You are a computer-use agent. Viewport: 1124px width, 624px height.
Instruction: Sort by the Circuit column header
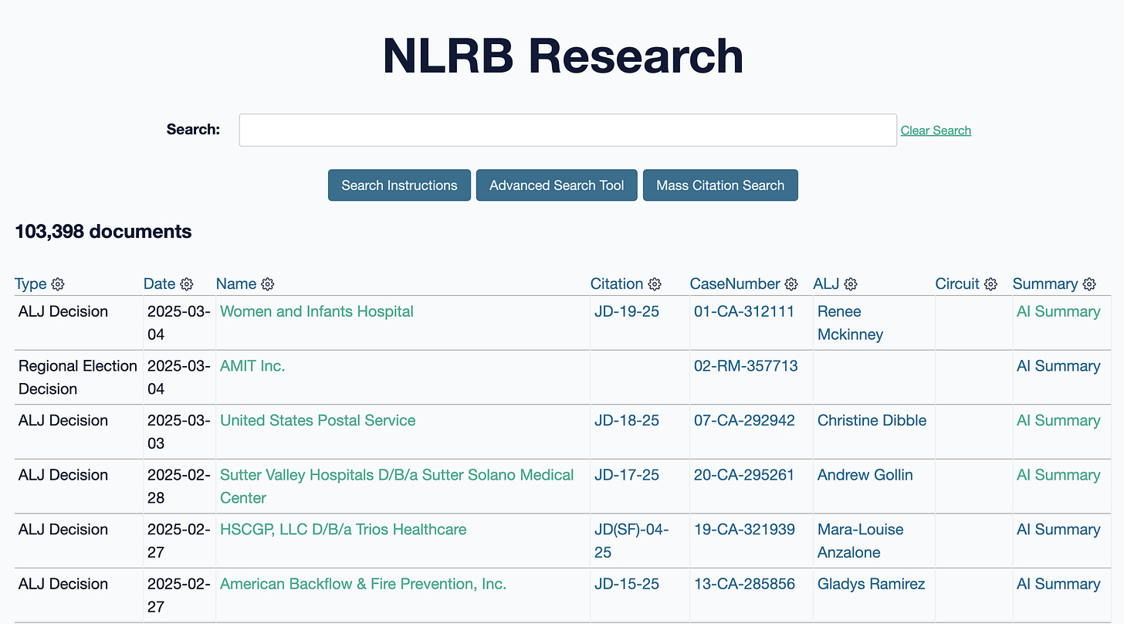click(x=957, y=284)
